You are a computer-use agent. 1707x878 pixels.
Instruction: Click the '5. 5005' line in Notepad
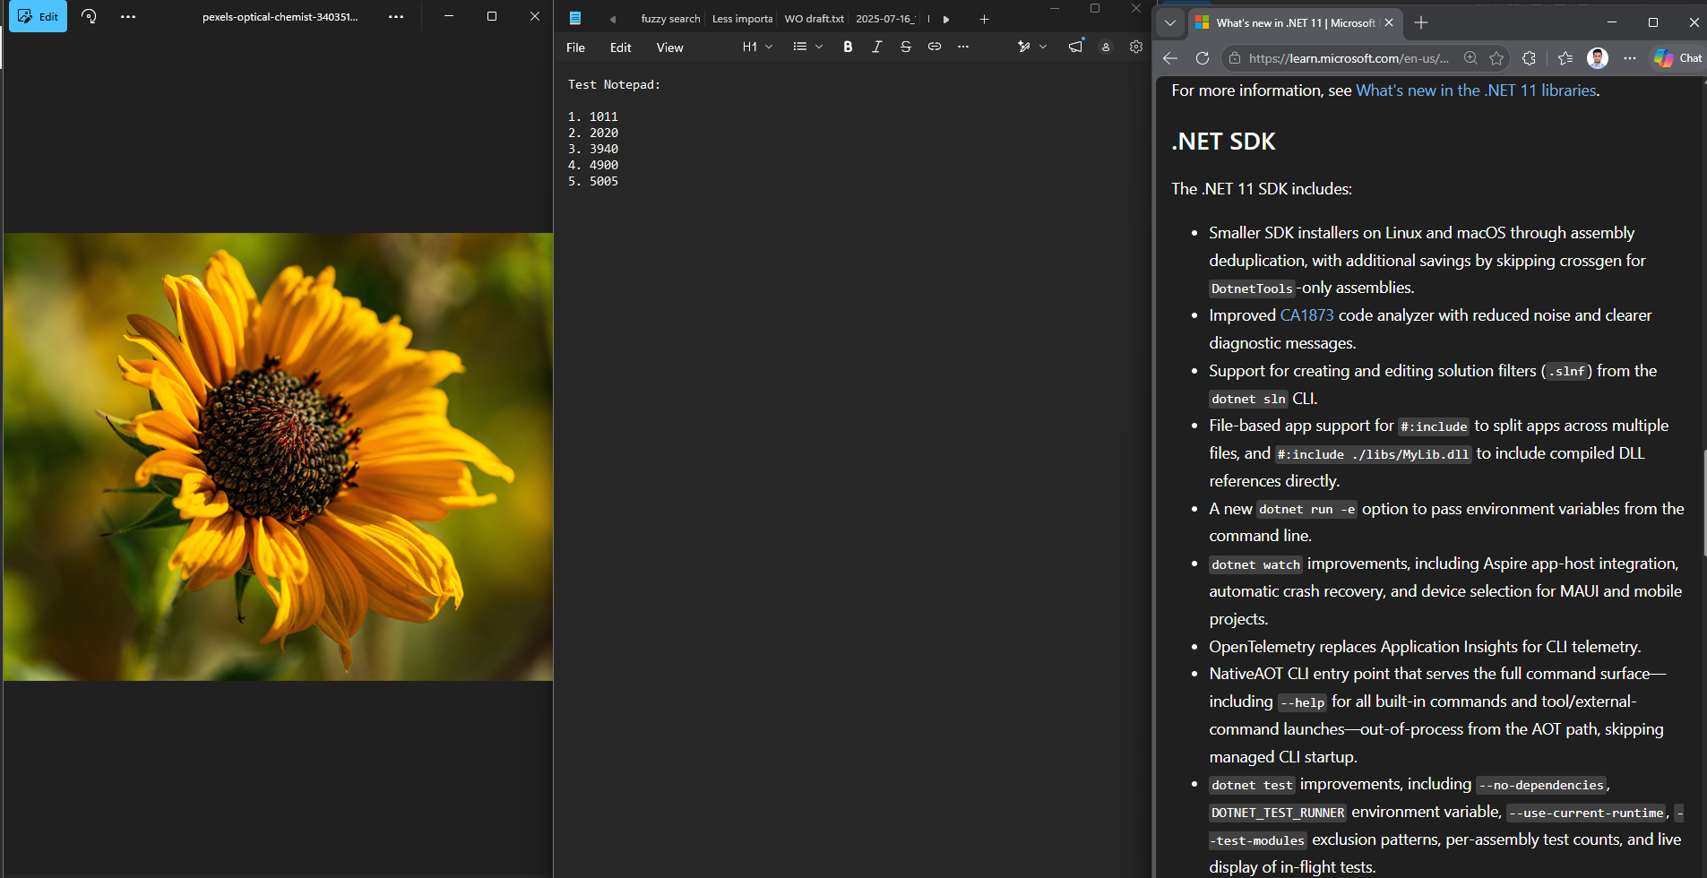(592, 181)
